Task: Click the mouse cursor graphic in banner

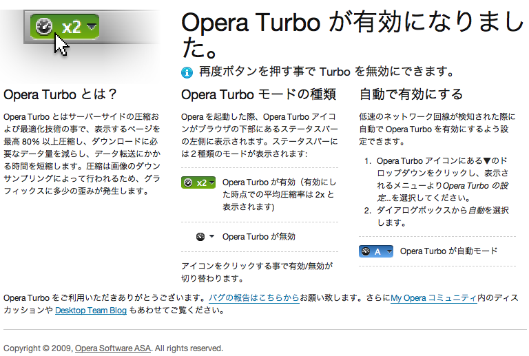Action: [61, 45]
